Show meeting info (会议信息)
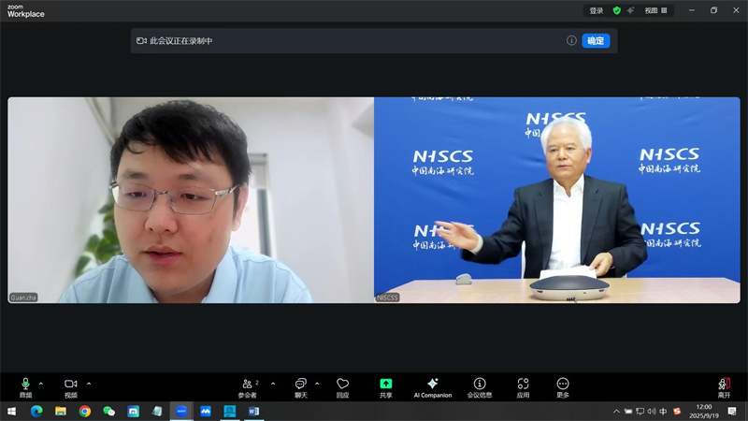This screenshot has width=748, height=421. pyautogui.click(x=480, y=385)
